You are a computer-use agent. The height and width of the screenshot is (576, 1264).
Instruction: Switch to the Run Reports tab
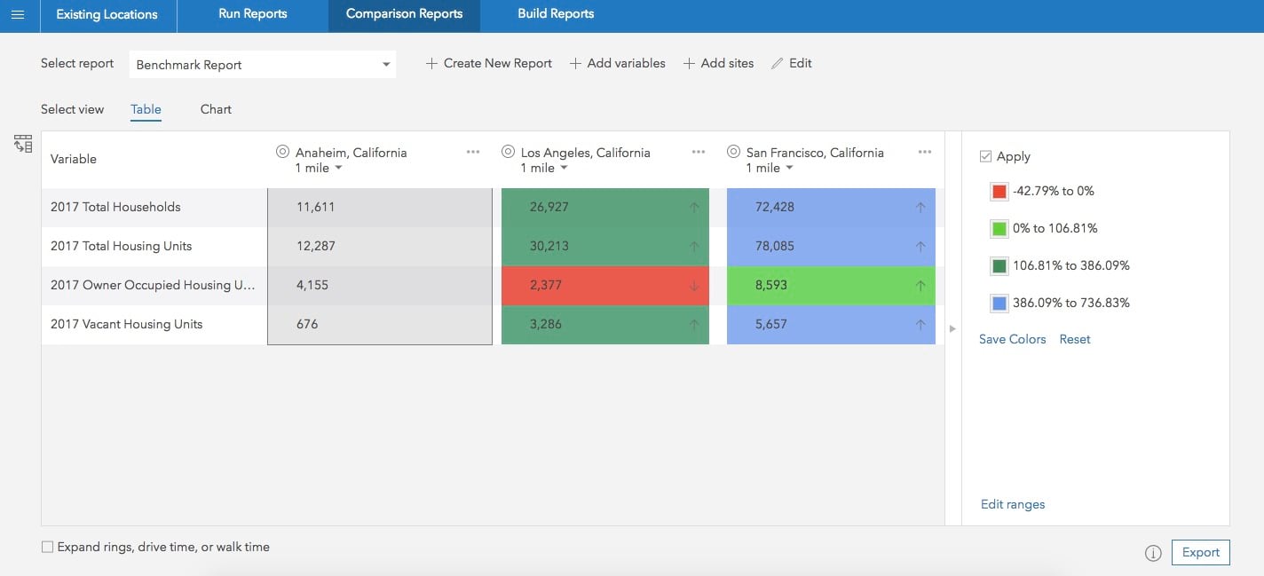pos(252,14)
